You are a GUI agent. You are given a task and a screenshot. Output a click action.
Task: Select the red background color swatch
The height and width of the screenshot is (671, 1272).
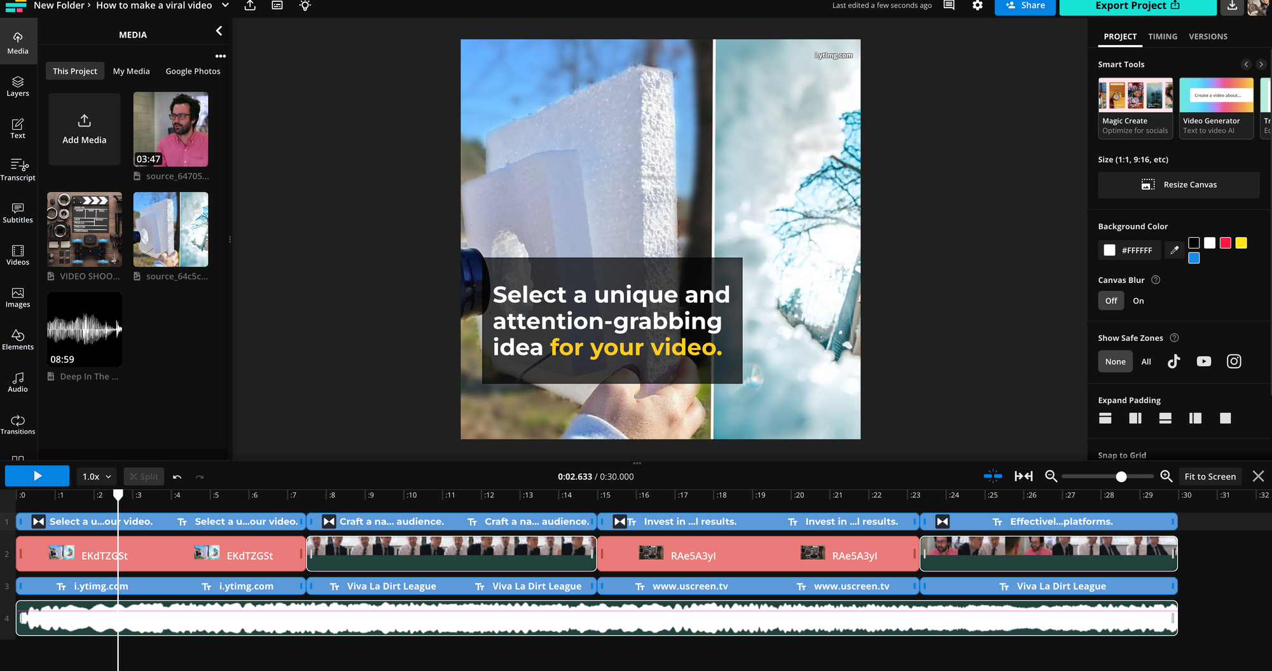coord(1225,243)
